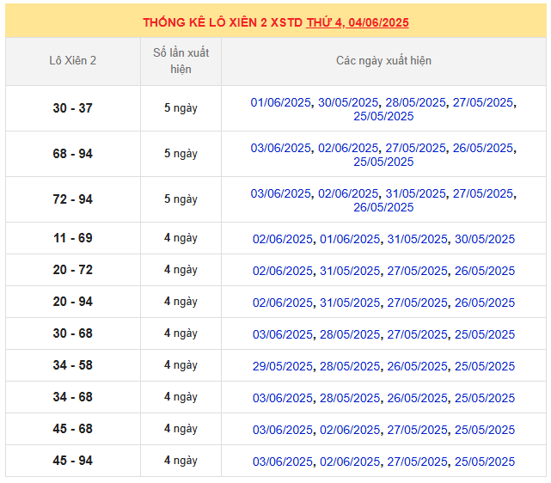Open 02/06/2025 in the 20 - 72 row
This screenshot has height=483, width=551.
point(283,271)
